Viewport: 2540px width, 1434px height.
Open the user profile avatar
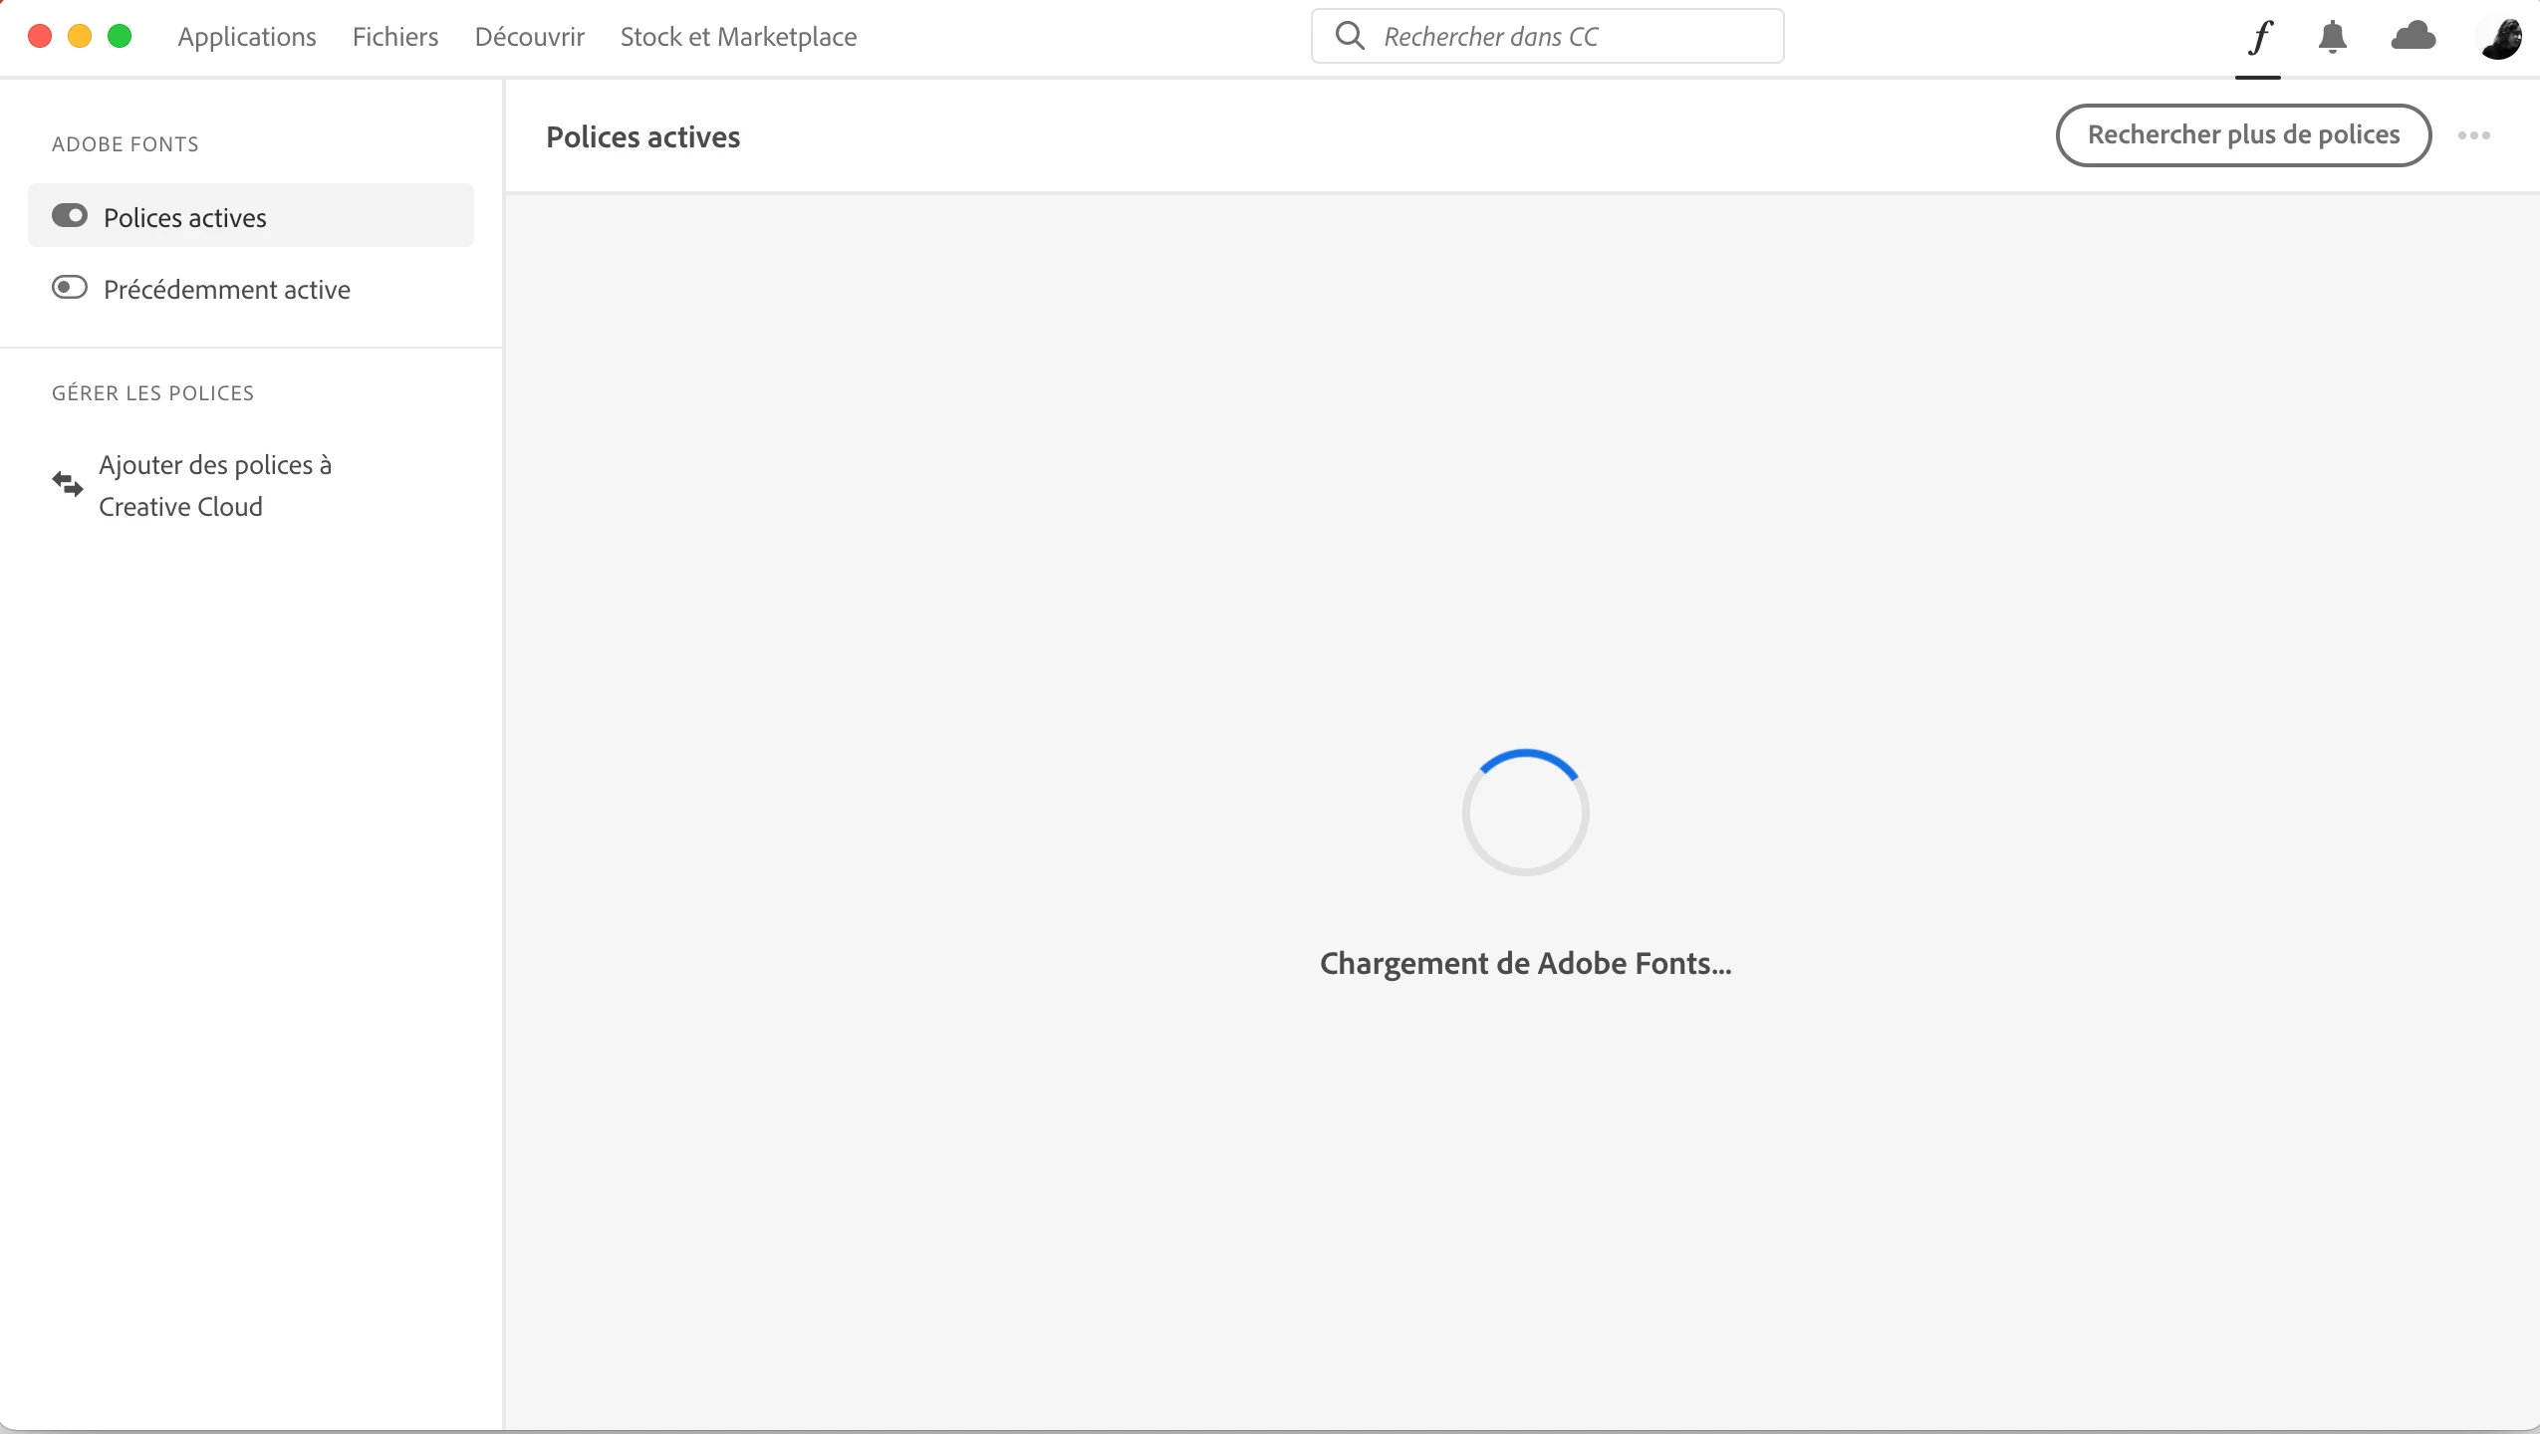(x=2501, y=38)
